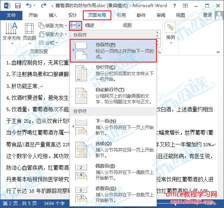
Task: Save the document with the floppy disk icon
Action: coord(18,6)
